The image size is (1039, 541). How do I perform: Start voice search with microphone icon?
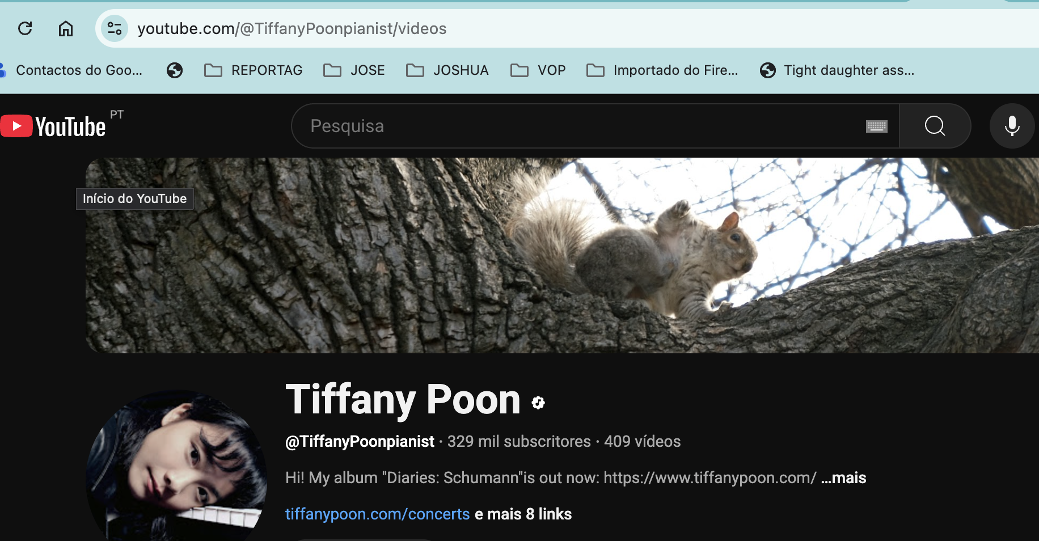tap(1012, 126)
